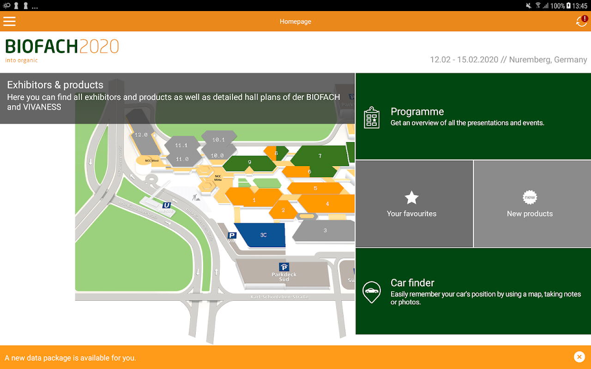591x369 pixels.
Task: Select hall 11.1 on the map
Action: coord(181,145)
